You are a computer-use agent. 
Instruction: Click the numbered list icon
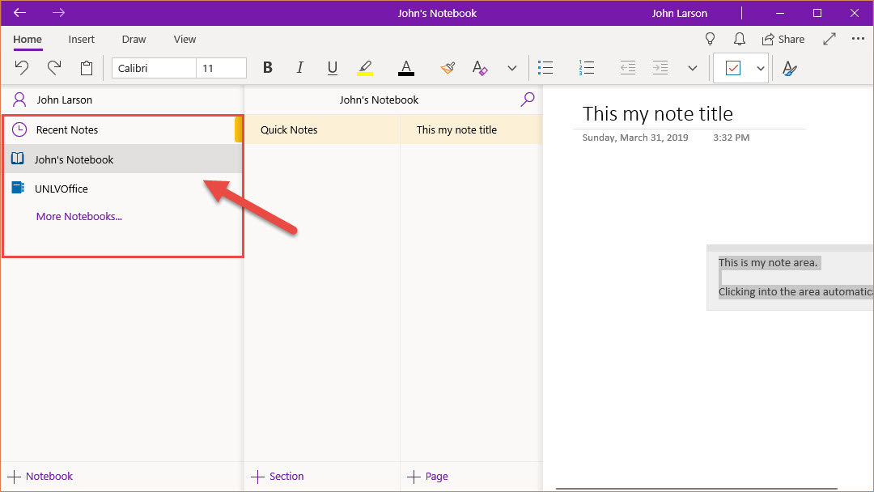point(588,68)
